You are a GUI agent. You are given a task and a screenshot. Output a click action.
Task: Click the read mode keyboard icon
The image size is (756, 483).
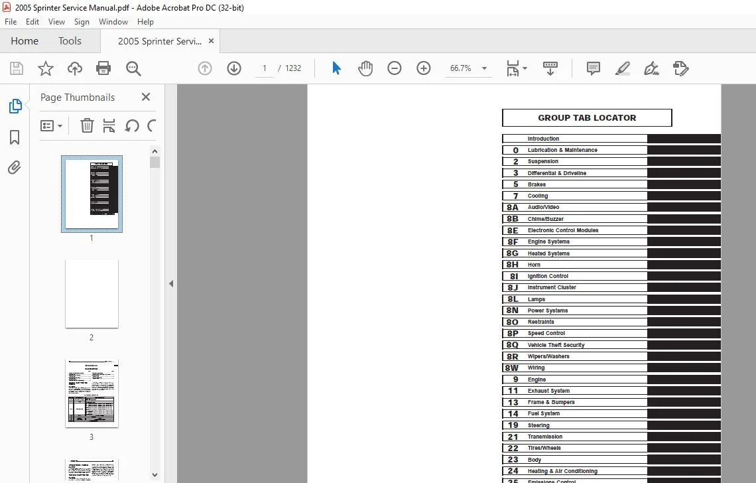(x=550, y=68)
